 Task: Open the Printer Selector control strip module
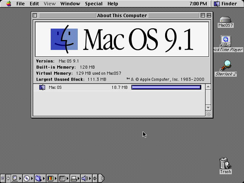coord(75,178)
